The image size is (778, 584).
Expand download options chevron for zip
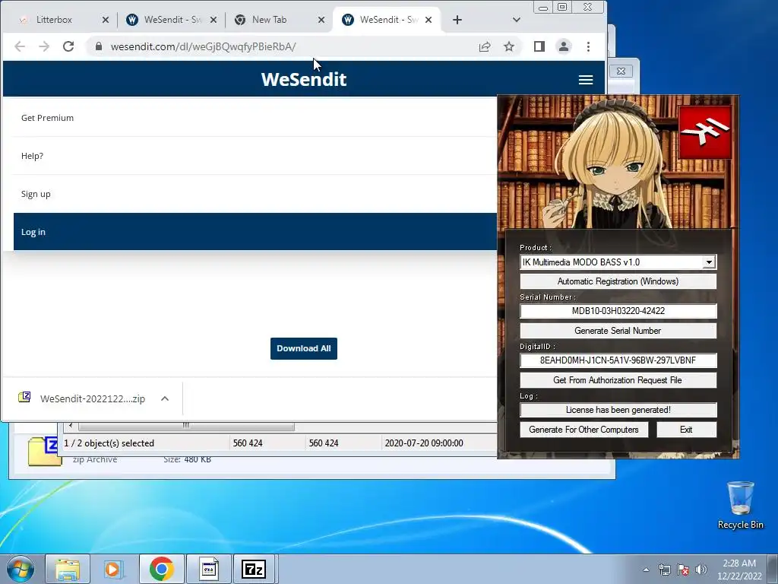coord(165,398)
